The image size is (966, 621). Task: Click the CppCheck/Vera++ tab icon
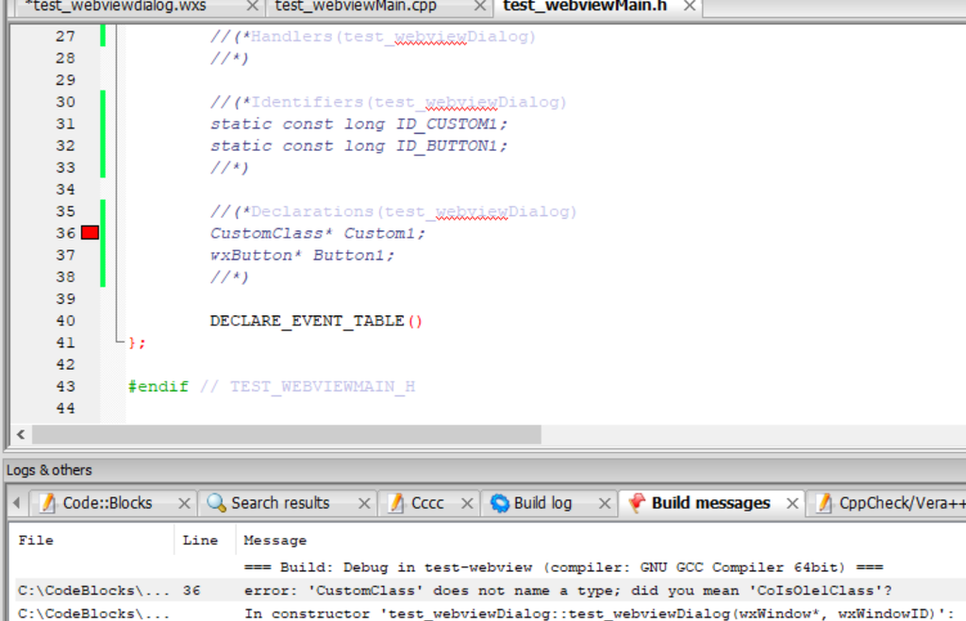825,502
